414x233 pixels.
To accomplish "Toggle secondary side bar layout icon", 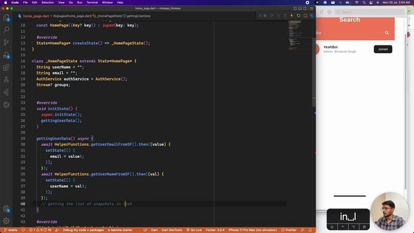I will [305, 8].
